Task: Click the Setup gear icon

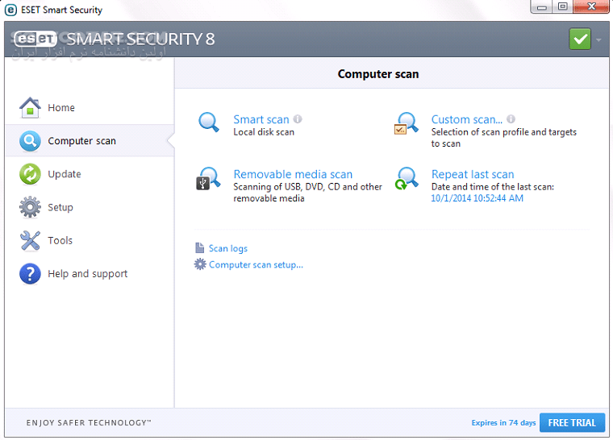Action: tap(30, 207)
